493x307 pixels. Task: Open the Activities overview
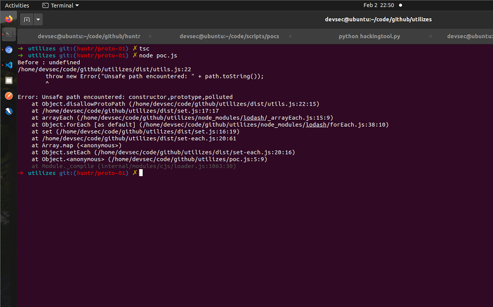(x=17, y=5)
